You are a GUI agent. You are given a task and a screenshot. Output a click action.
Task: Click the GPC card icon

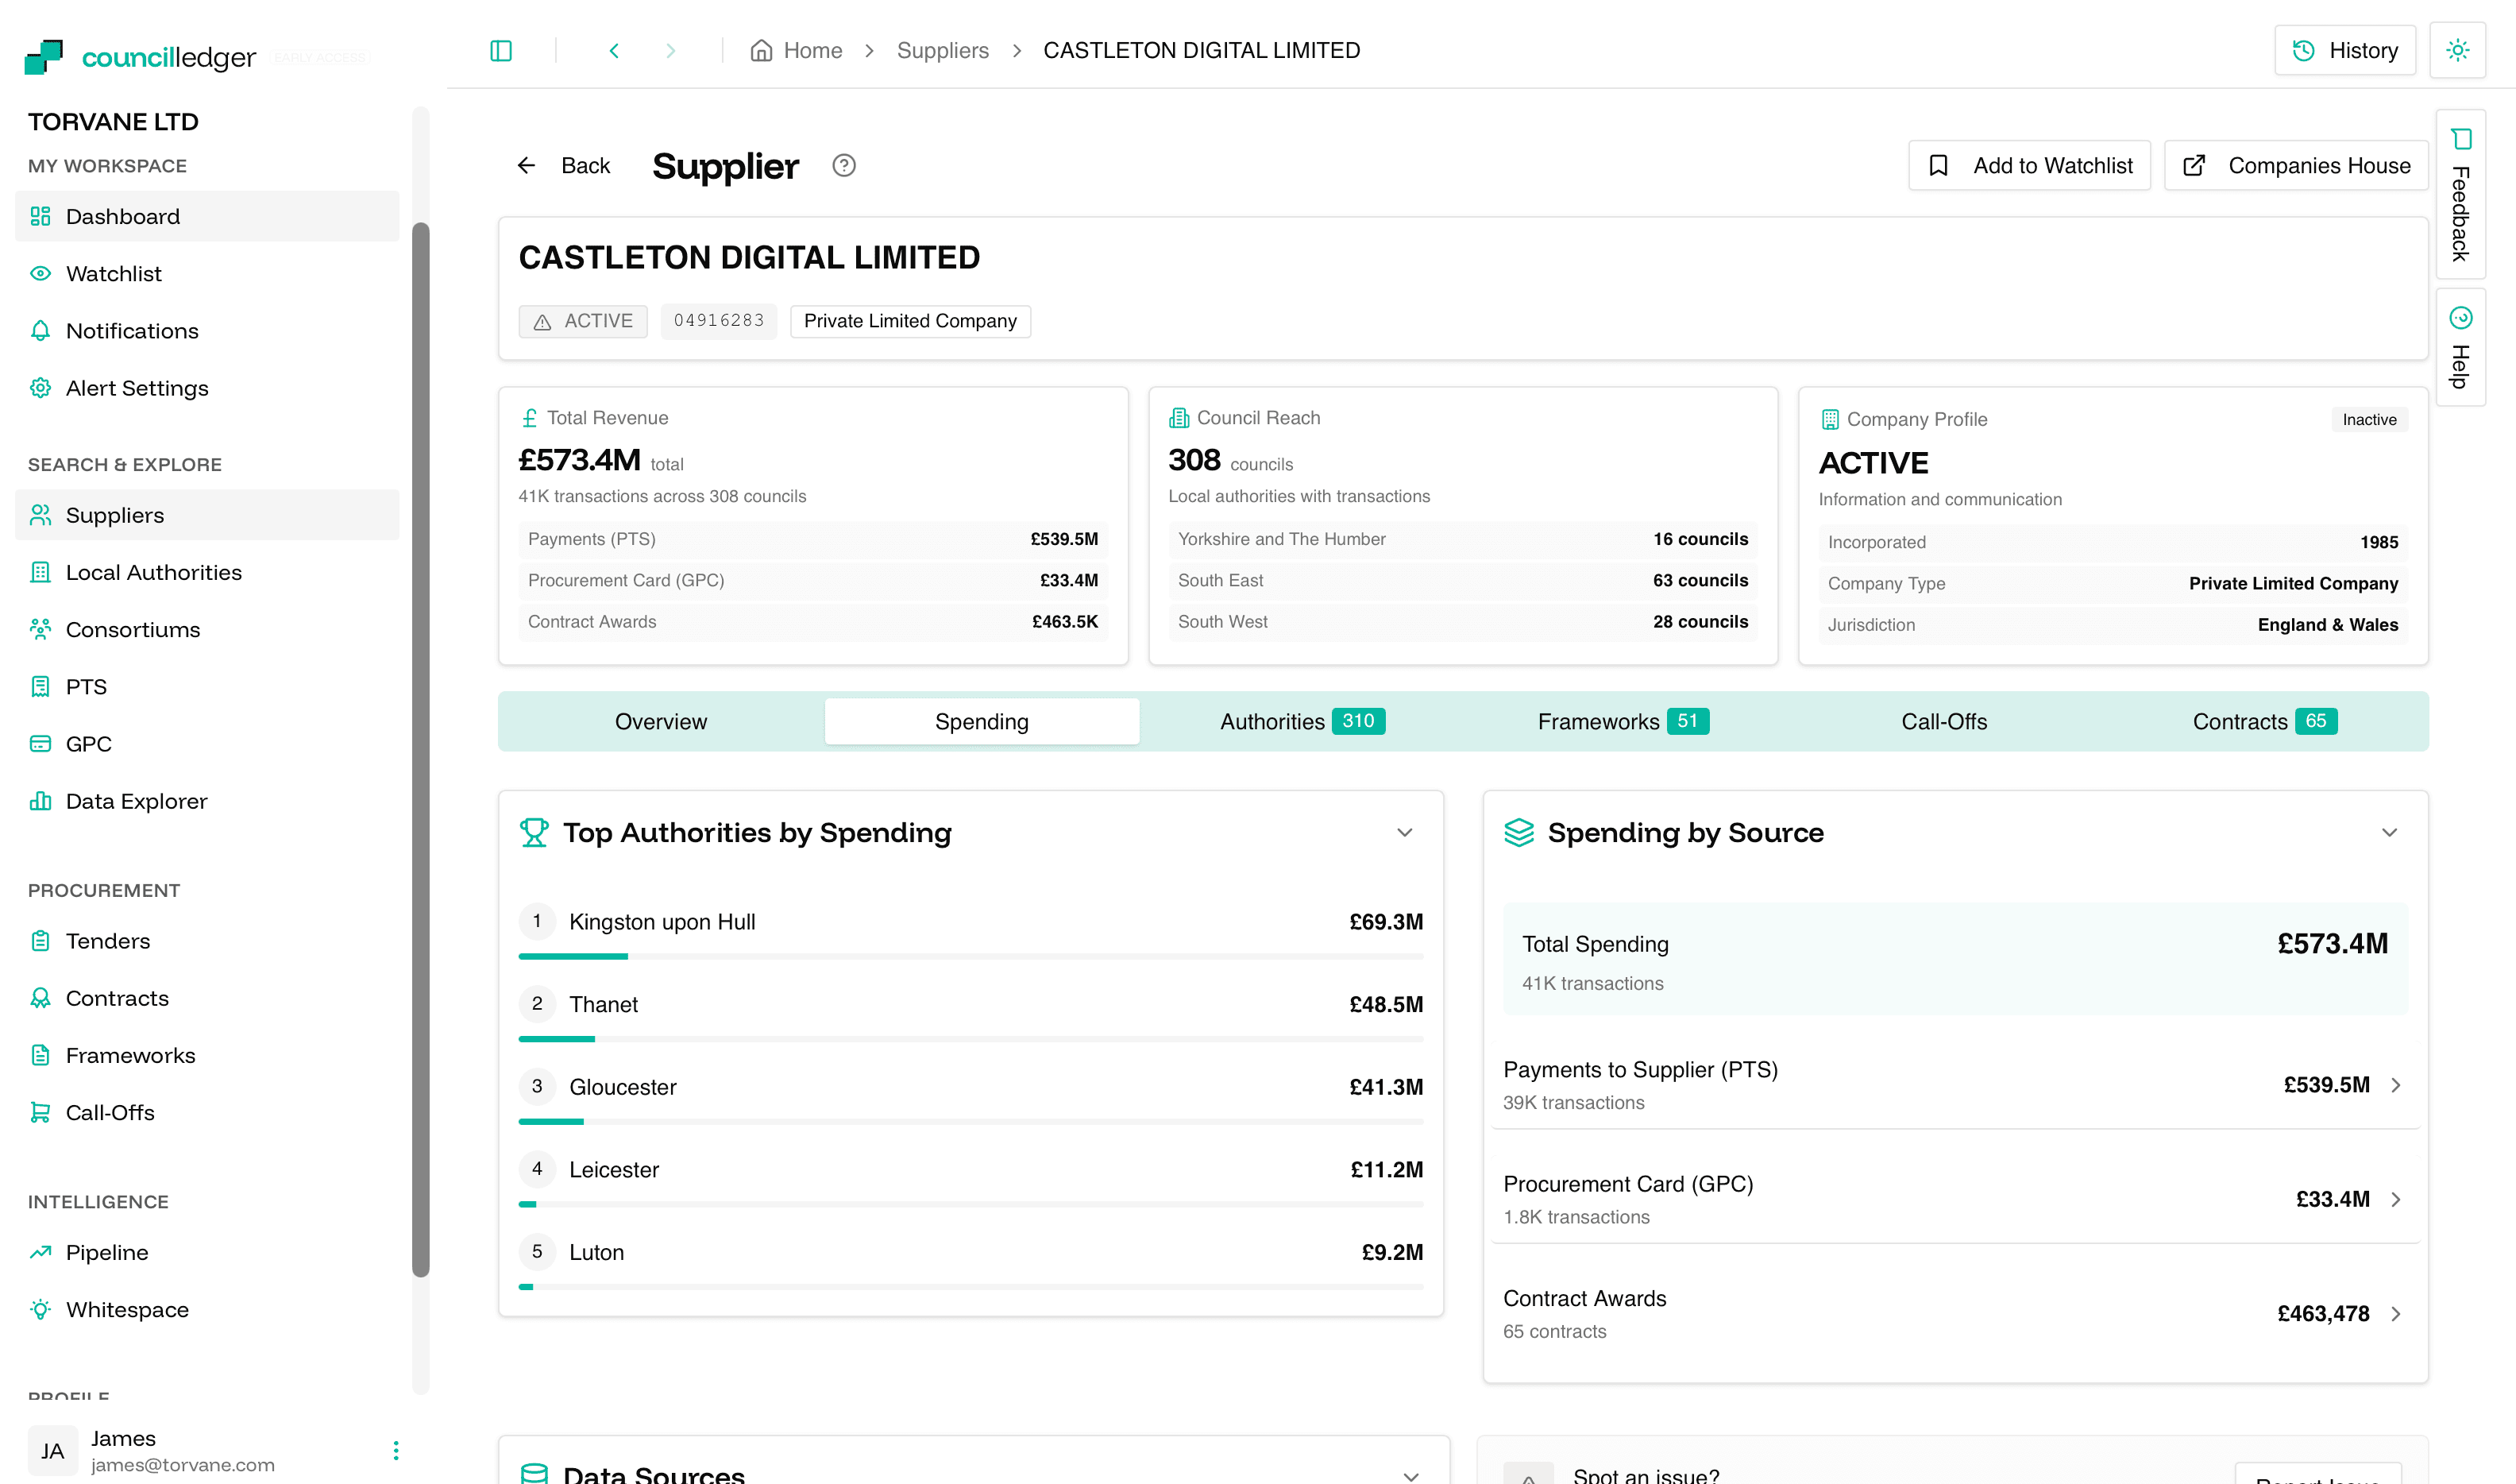pos(40,743)
